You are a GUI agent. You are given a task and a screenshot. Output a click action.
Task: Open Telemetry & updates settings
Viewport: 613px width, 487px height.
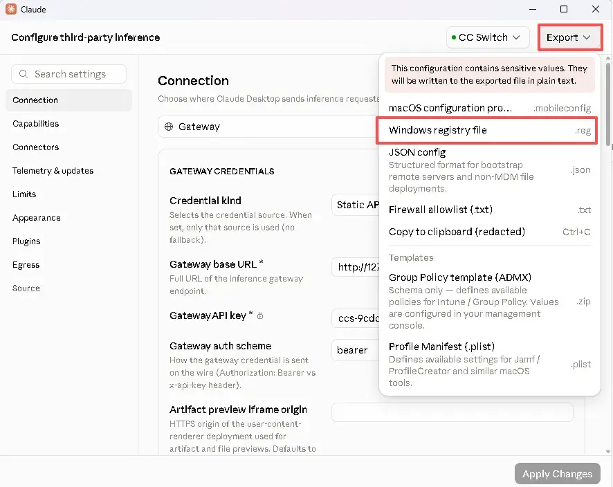coord(68,171)
